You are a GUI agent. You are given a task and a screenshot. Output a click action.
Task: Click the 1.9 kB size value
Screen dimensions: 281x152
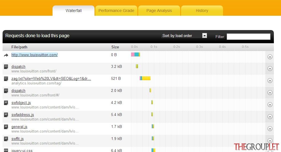(116, 139)
